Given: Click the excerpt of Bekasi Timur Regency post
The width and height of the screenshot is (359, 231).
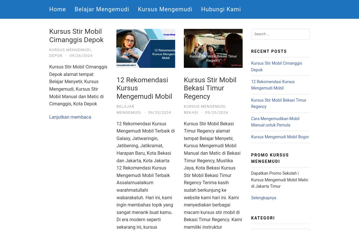Looking at the screenshot, I should 213,175.
